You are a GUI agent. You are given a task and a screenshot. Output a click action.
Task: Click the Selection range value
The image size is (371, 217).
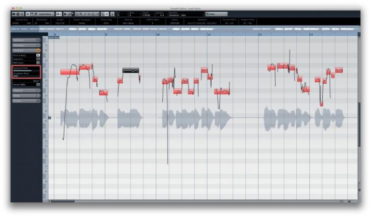(x=202, y=23)
